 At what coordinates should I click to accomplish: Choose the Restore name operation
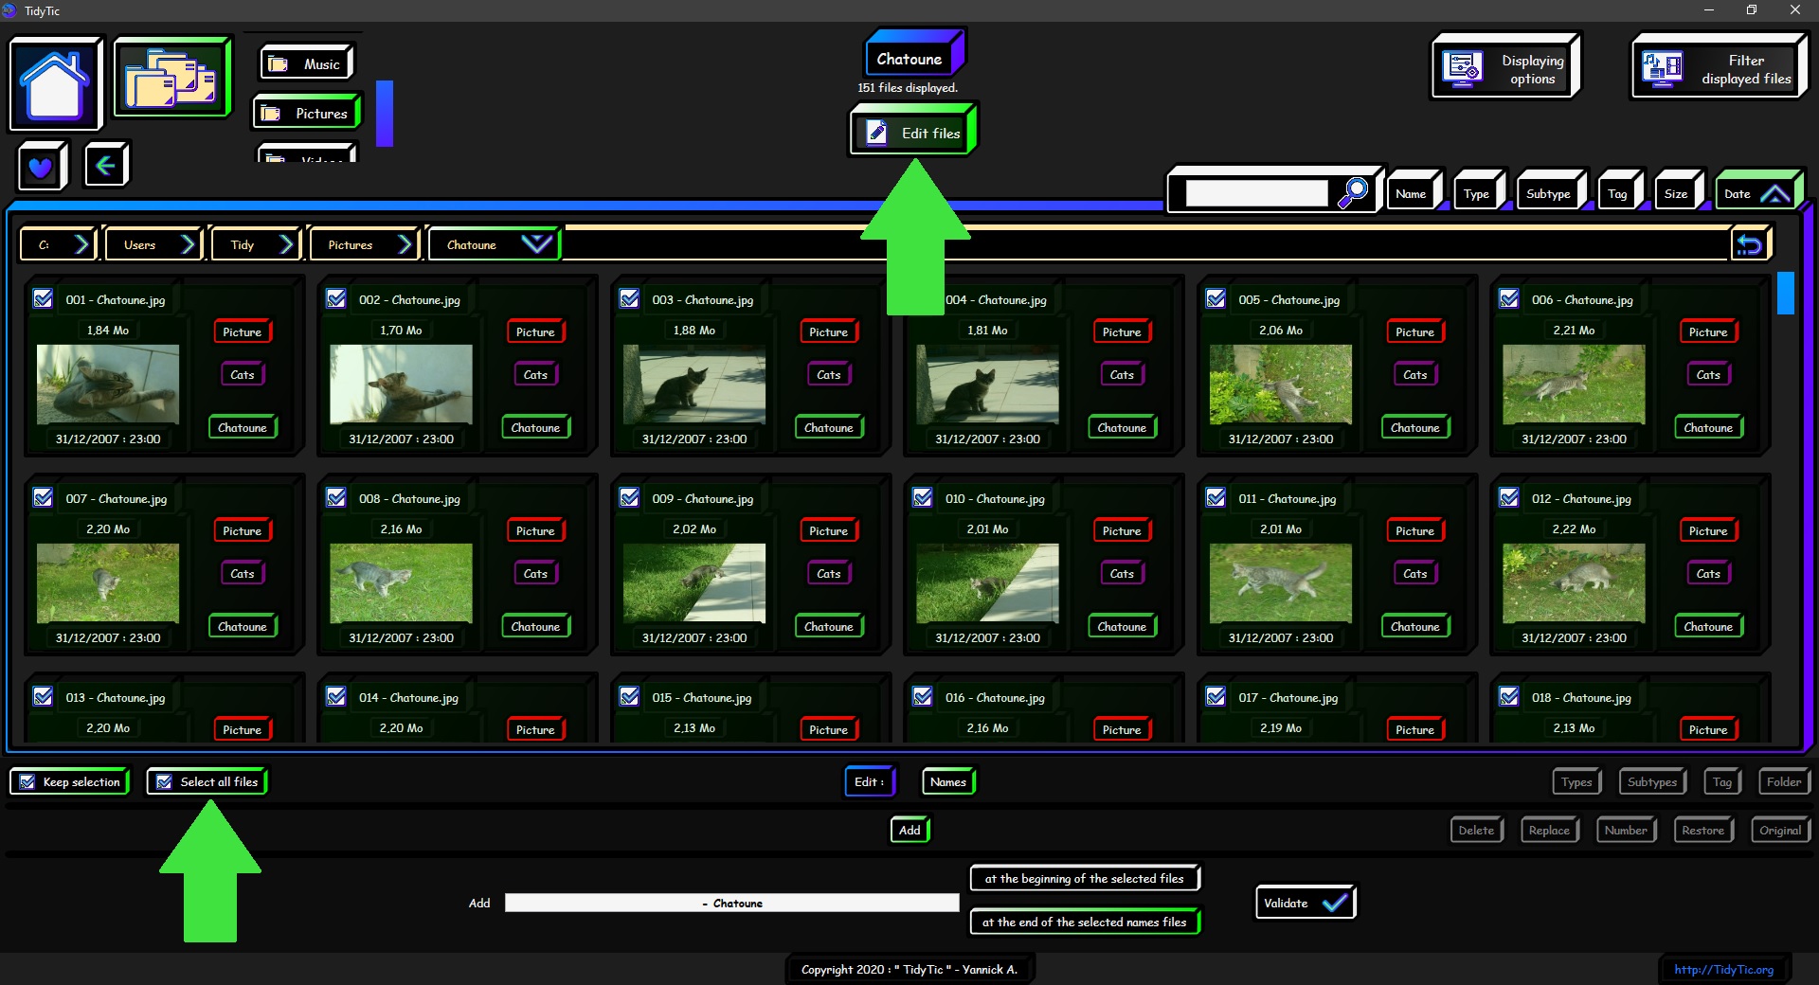[1702, 830]
